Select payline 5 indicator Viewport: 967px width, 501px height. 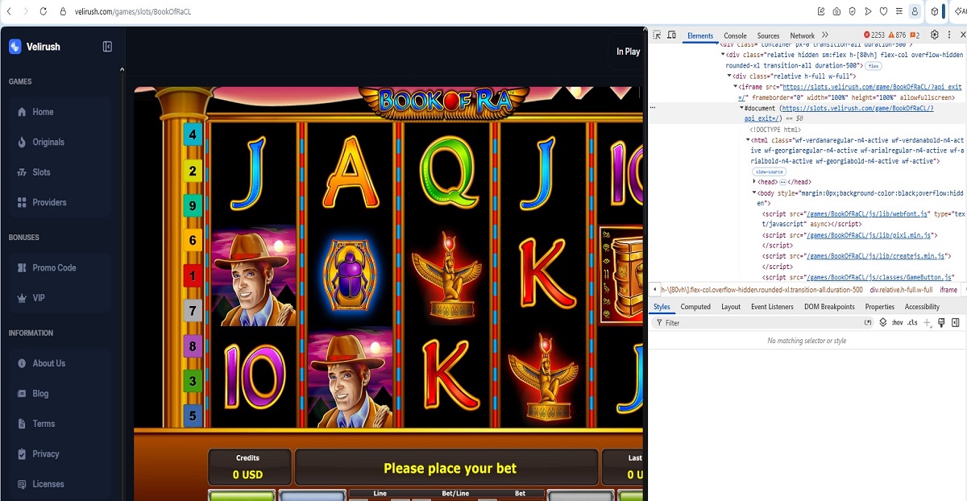tap(193, 416)
